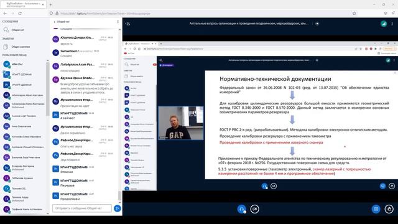Click the message input field for Общий чат
Screen dimensions: 398x224
[82, 208]
